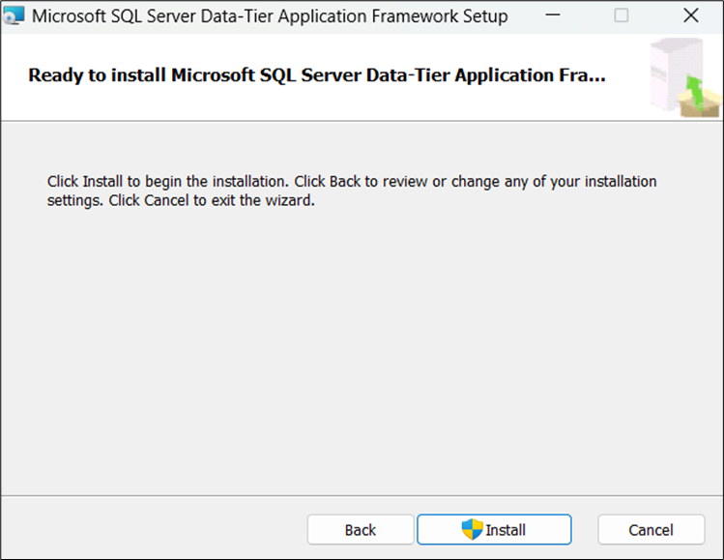Go Back to review installation settings
Image resolution: width=724 pixels, height=560 pixels.
click(360, 529)
